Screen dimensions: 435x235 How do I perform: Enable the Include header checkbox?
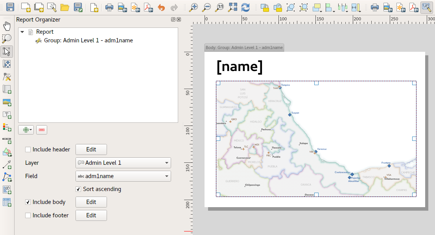pyautogui.click(x=28, y=149)
